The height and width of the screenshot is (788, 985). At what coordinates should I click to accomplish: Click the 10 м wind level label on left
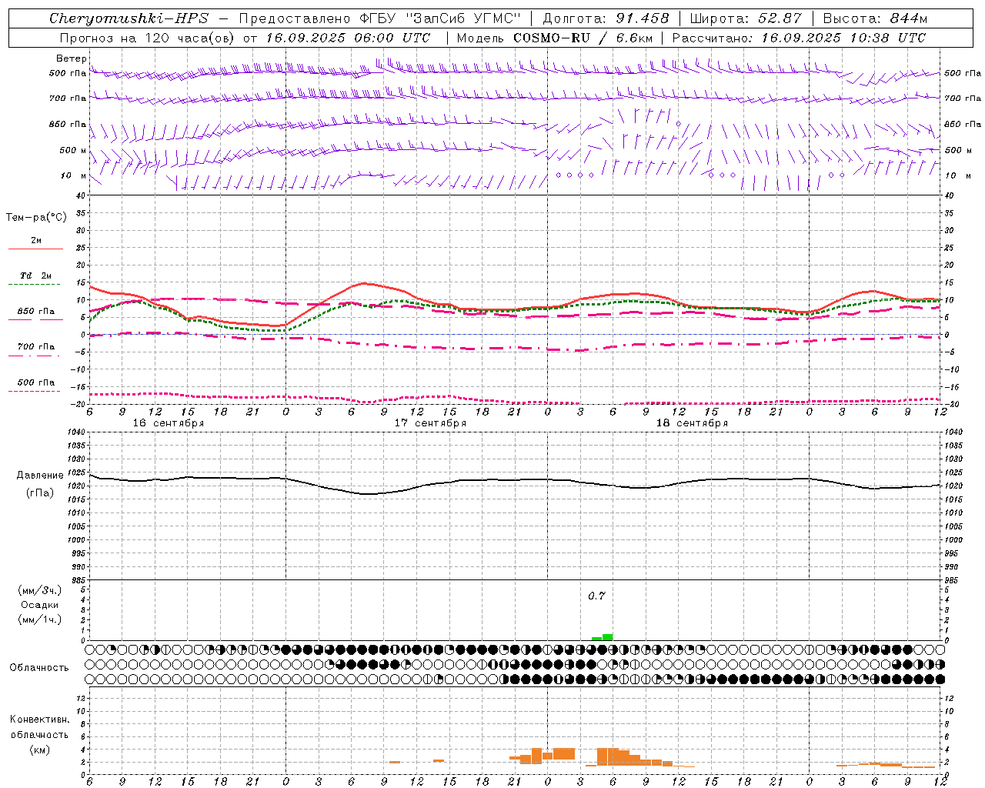(73, 175)
